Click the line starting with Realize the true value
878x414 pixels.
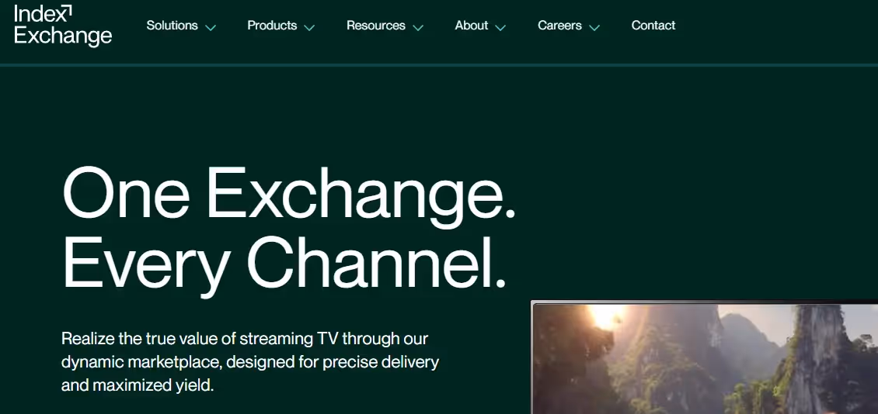(x=245, y=339)
